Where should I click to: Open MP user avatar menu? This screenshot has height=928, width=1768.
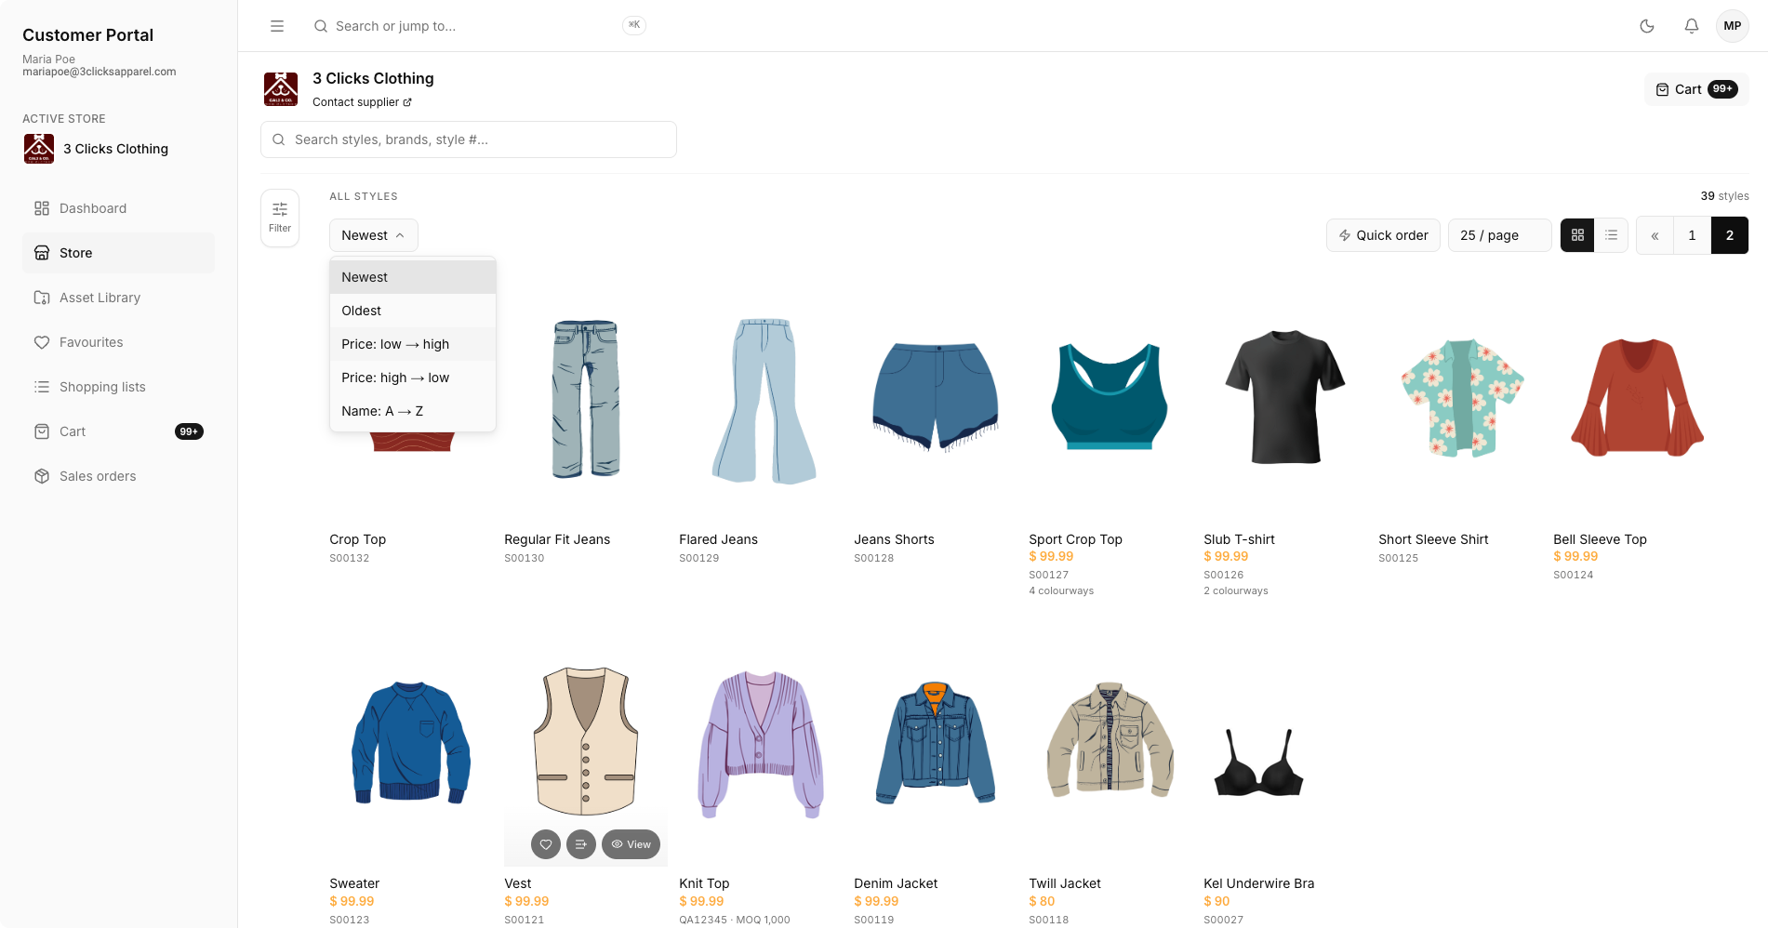(1732, 26)
